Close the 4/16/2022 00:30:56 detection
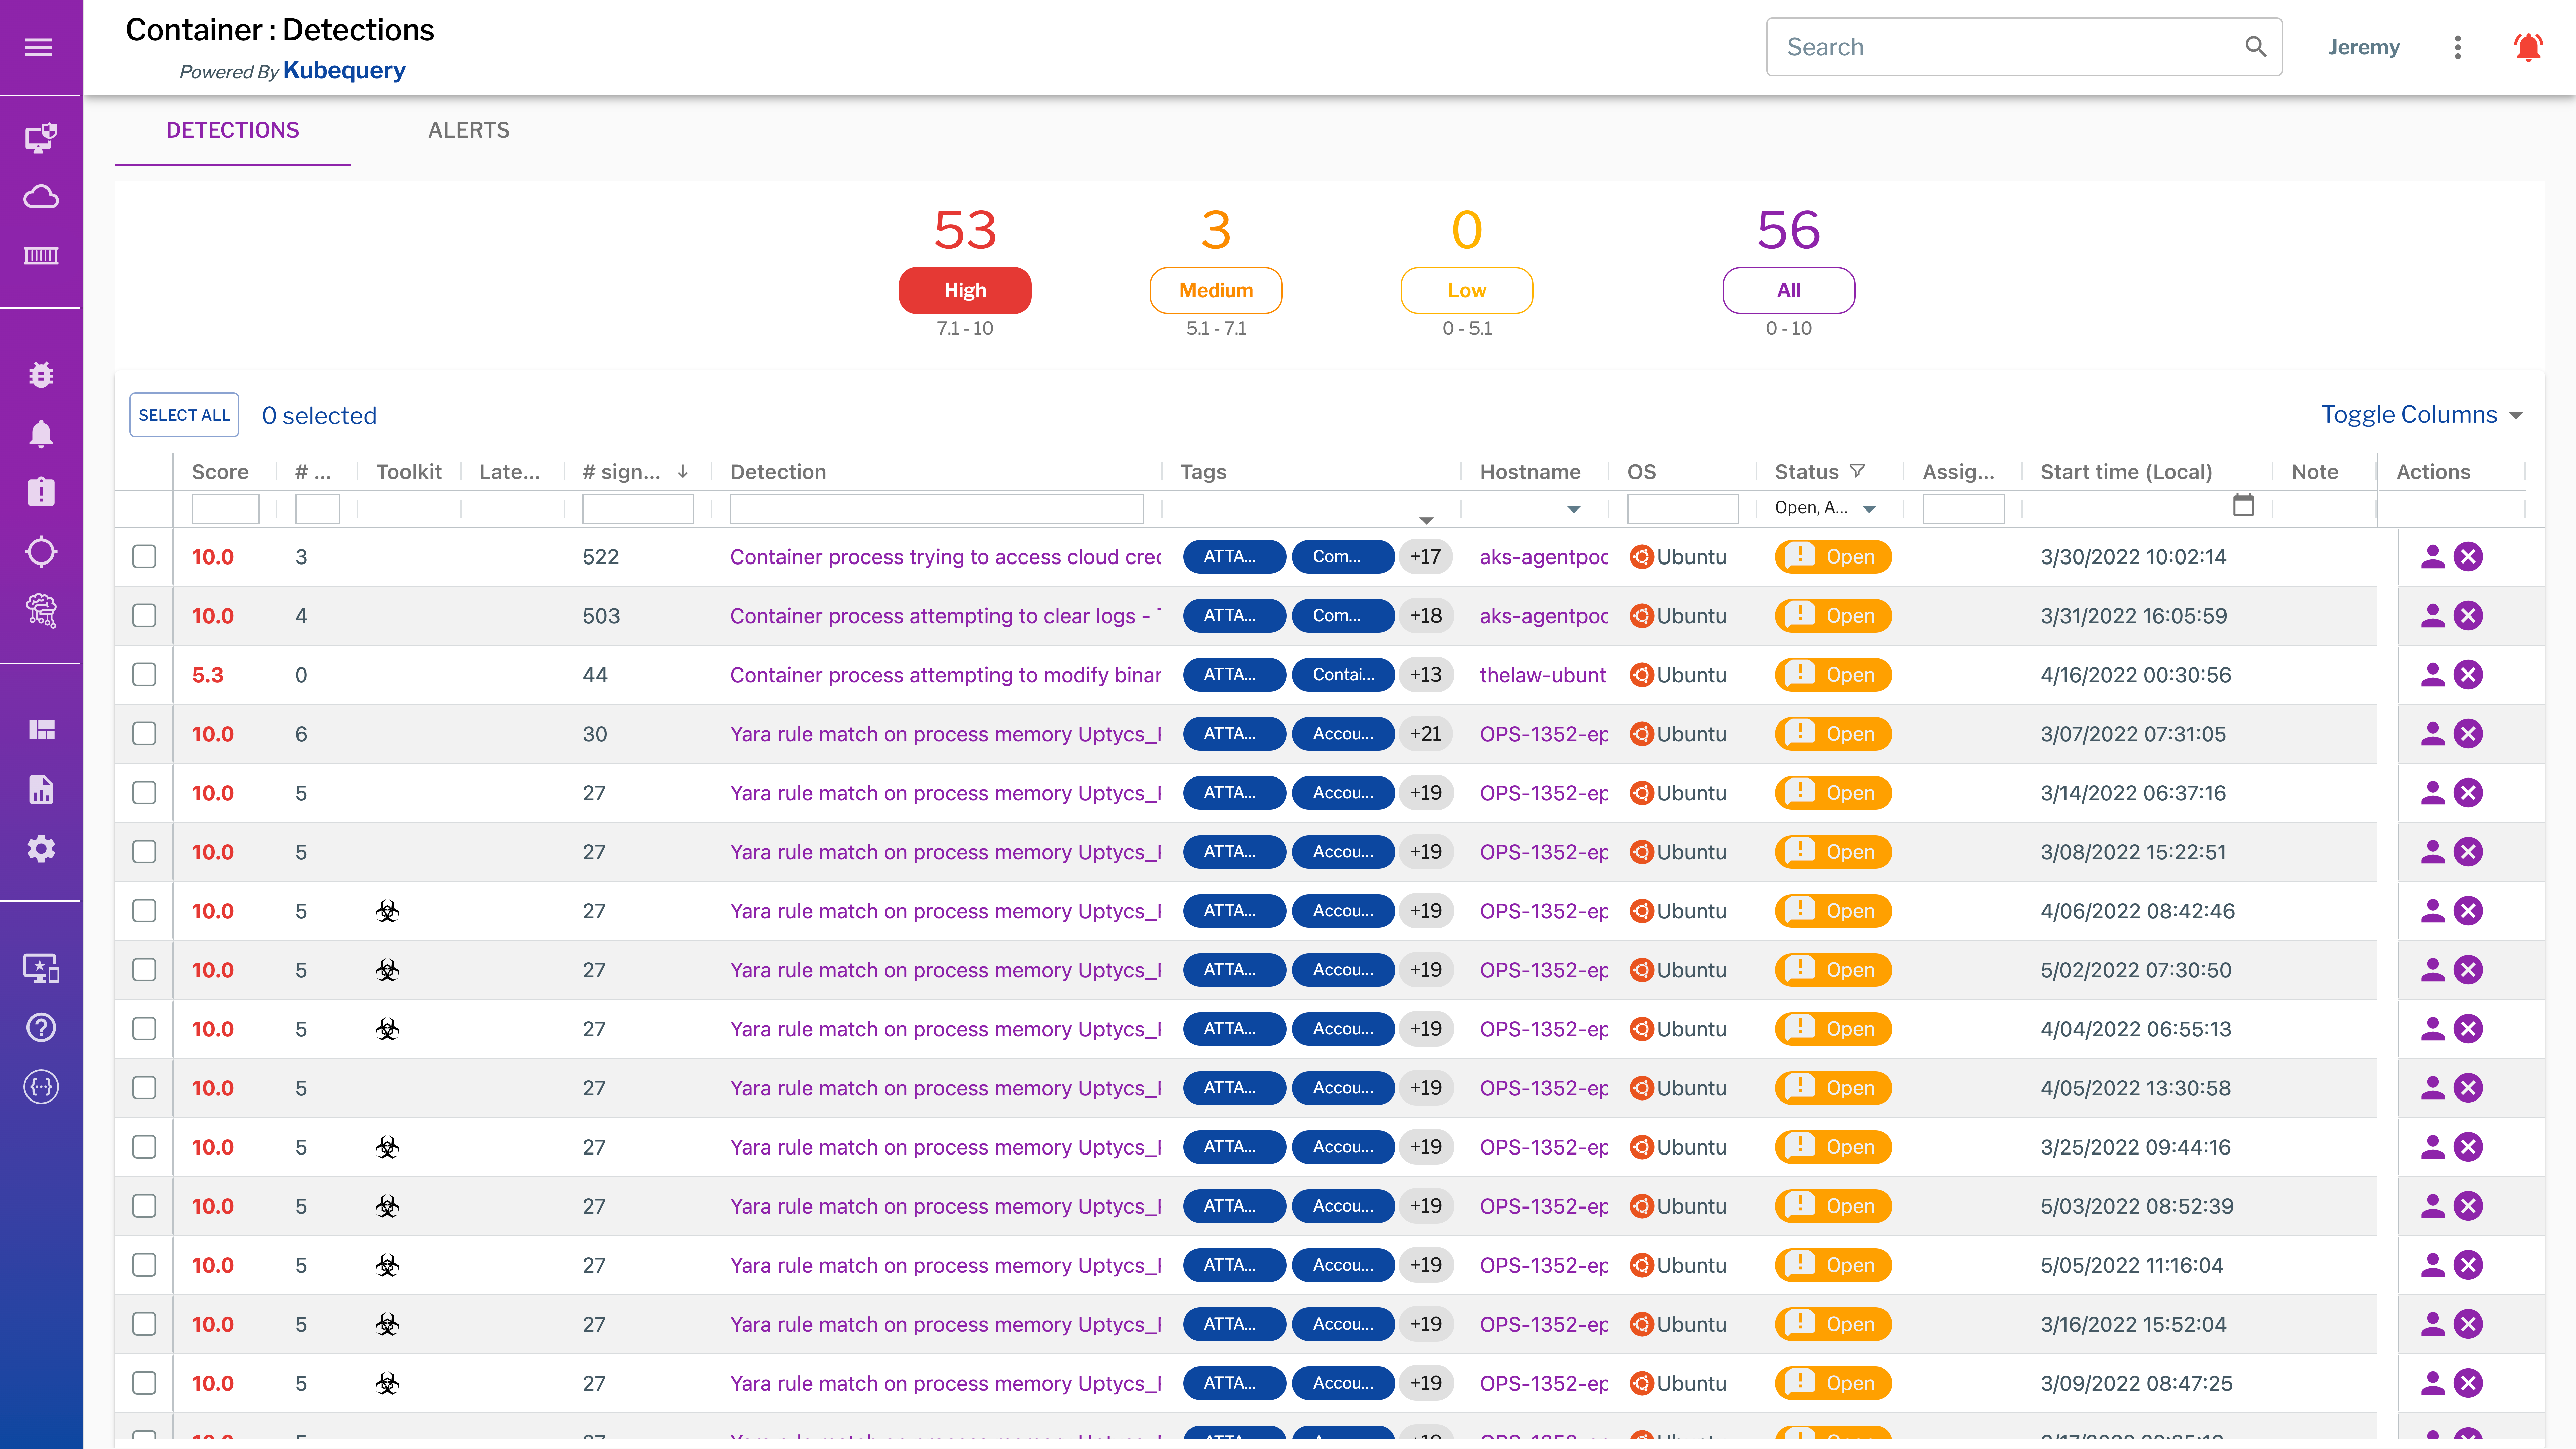 (2468, 675)
